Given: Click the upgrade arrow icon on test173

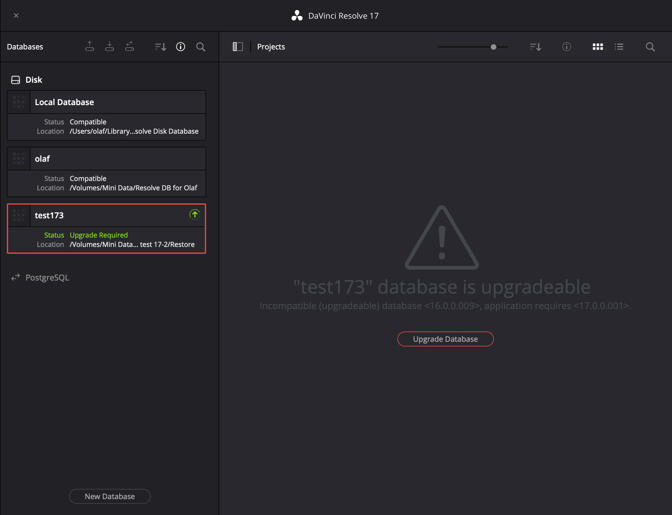Looking at the screenshot, I should click(x=195, y=215).
